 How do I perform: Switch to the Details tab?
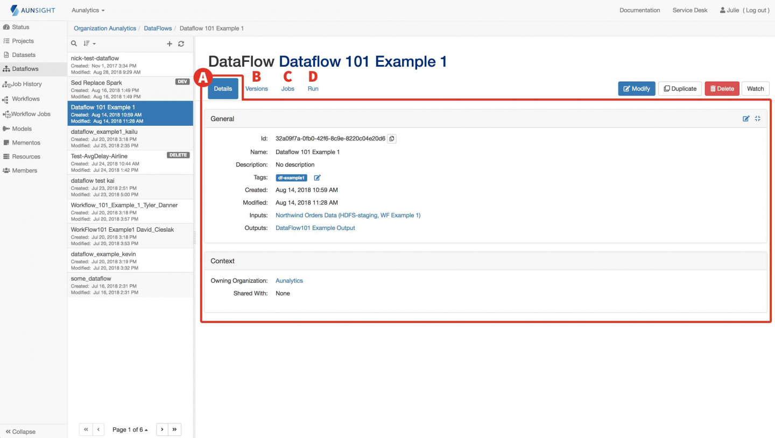pos(223,89)
